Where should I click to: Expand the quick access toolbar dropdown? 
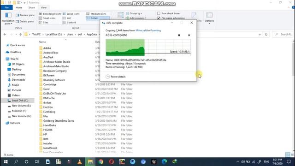(x=24, y=3)
